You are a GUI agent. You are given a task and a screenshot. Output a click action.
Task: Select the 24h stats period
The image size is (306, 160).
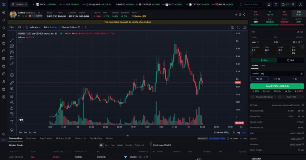point(299,13)
